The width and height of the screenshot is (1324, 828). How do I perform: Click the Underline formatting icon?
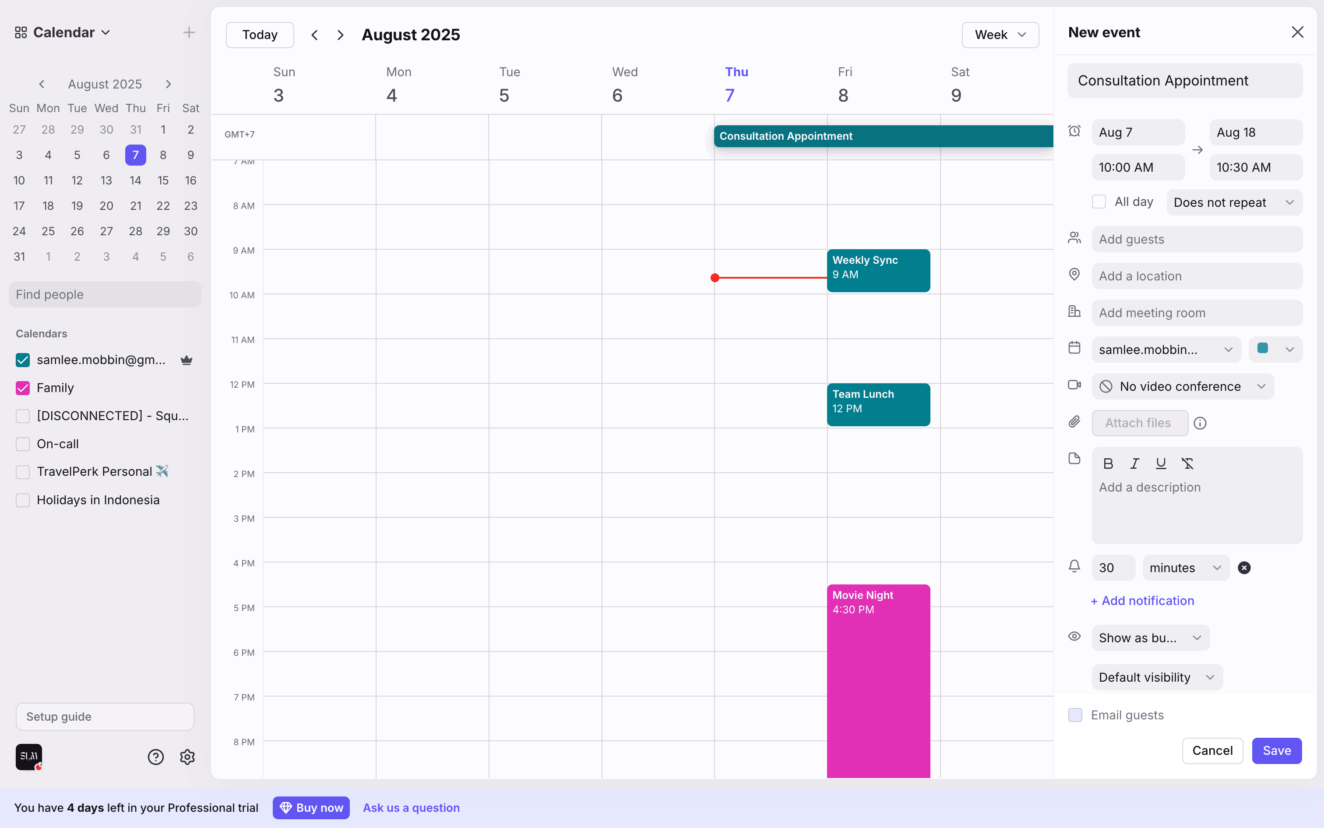point(1160,464)
